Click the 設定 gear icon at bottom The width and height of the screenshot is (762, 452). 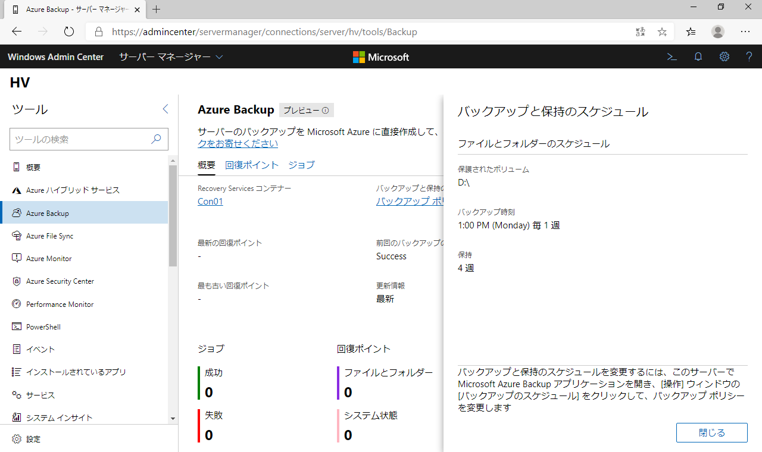coord(16,440)
